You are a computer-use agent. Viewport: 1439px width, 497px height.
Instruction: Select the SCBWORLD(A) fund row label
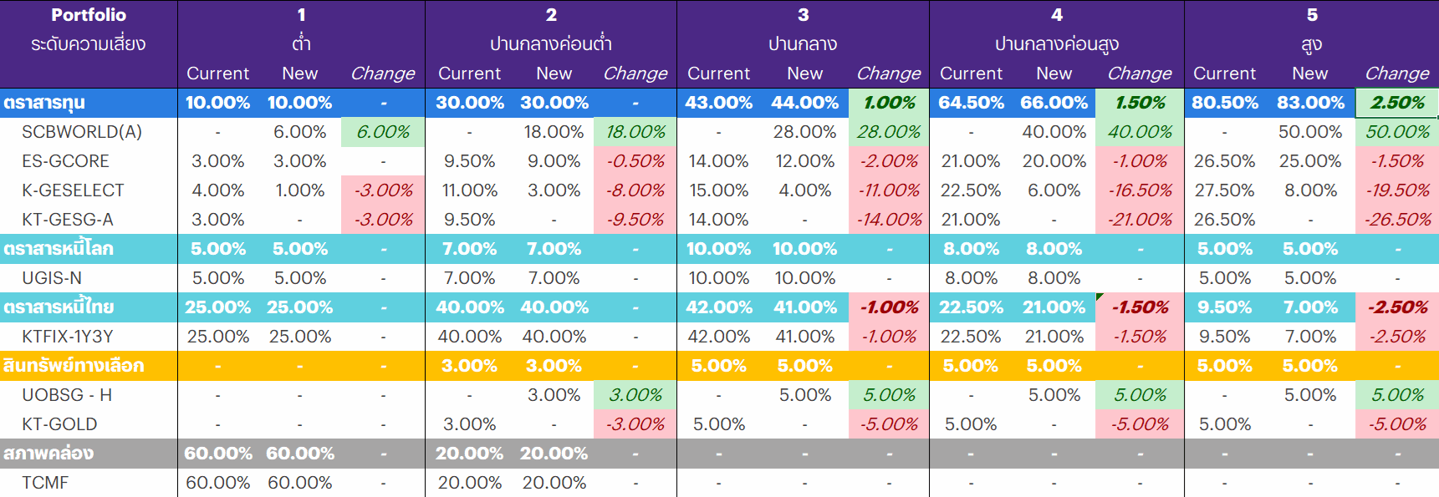[82, 132]
